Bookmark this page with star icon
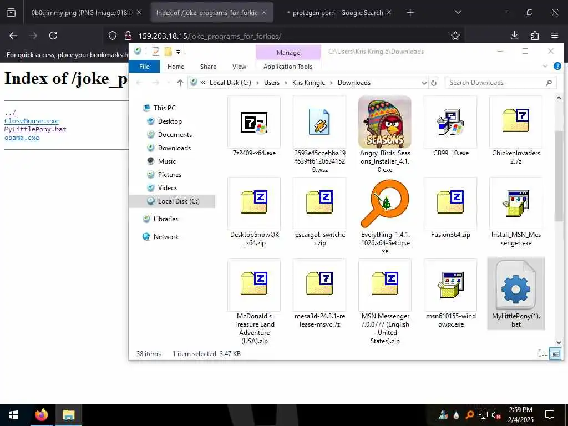Image resolution: width=568 pixels, height=426 pixels. [455, 35]
